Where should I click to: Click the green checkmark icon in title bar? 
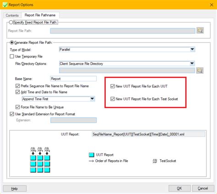[5, 5]
